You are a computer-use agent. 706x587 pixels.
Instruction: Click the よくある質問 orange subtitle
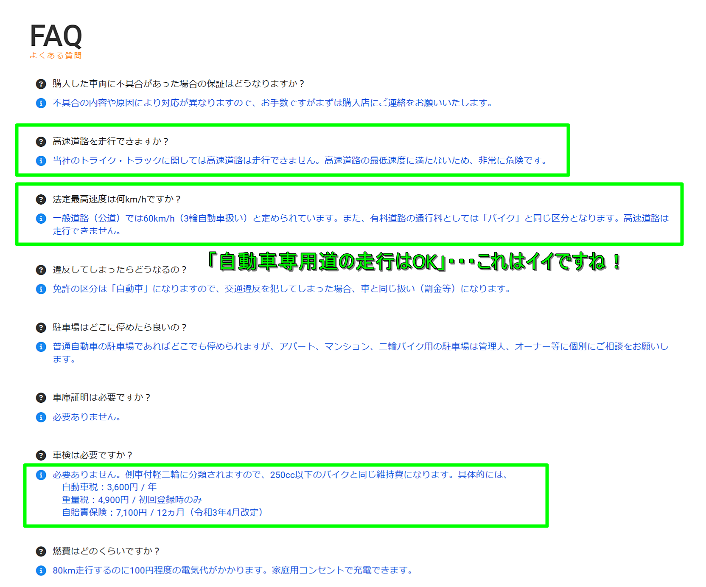point(56,56)
